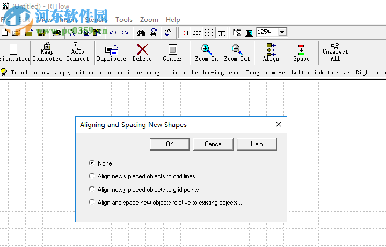Click OK in the dialog
The width and height of the screenshot is (386, 247).
pos(170,144)
